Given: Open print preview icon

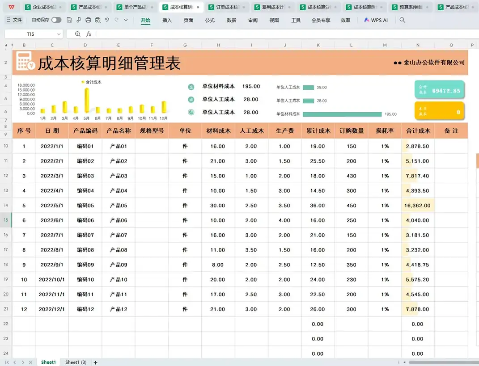Looking at the screenshot, I should click(x=98, y=20).
